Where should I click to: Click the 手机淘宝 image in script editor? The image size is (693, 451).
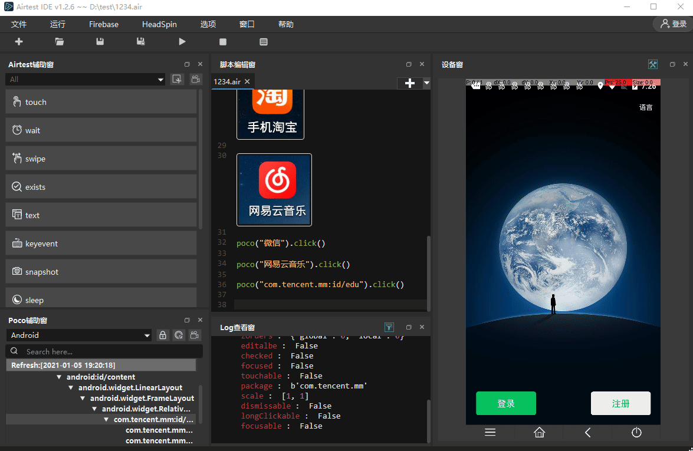pyautogui.click(x=271, y=114)
